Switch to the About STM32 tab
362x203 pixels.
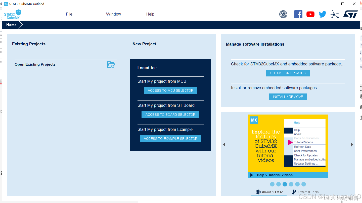point(269,192)
